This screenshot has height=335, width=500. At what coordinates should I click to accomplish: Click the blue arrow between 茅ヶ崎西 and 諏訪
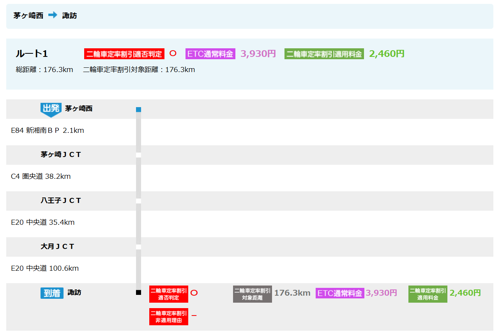coord(53,15)
